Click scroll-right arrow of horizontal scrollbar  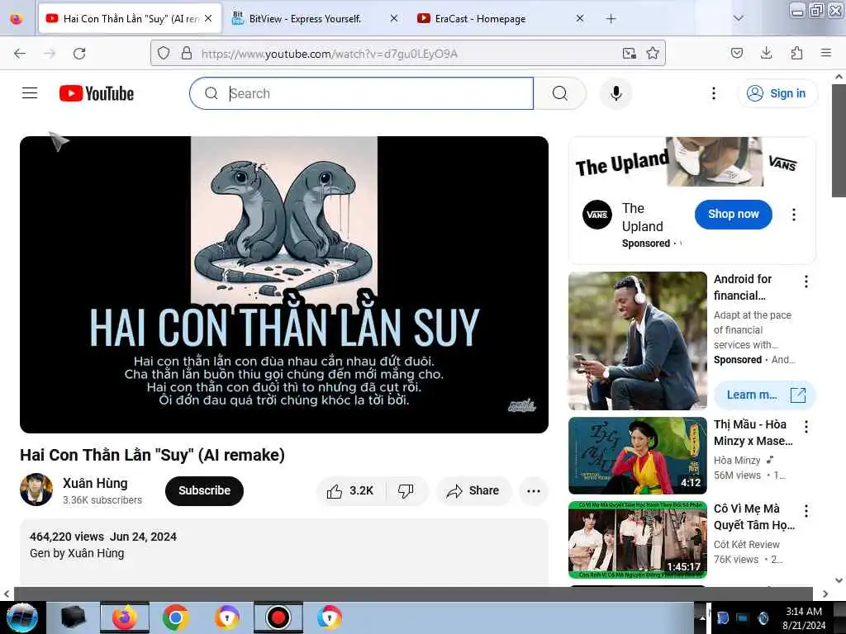825,594
